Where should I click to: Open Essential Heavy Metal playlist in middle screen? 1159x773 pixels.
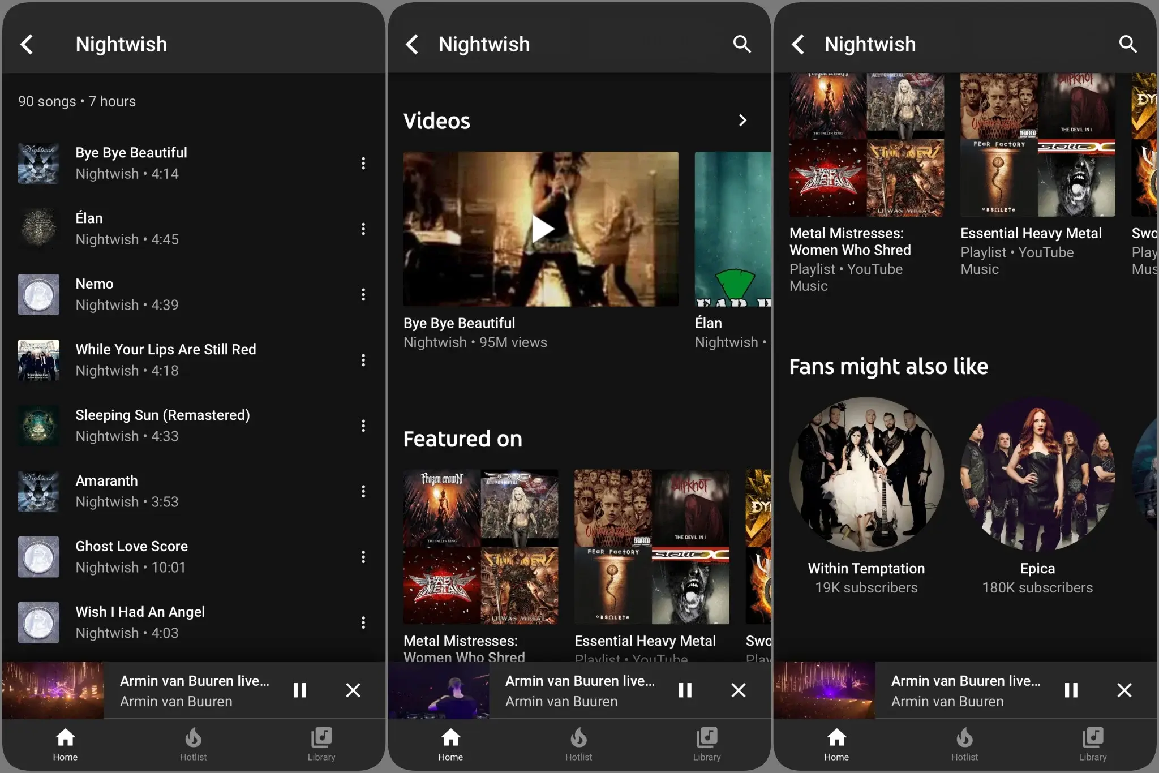652,547
